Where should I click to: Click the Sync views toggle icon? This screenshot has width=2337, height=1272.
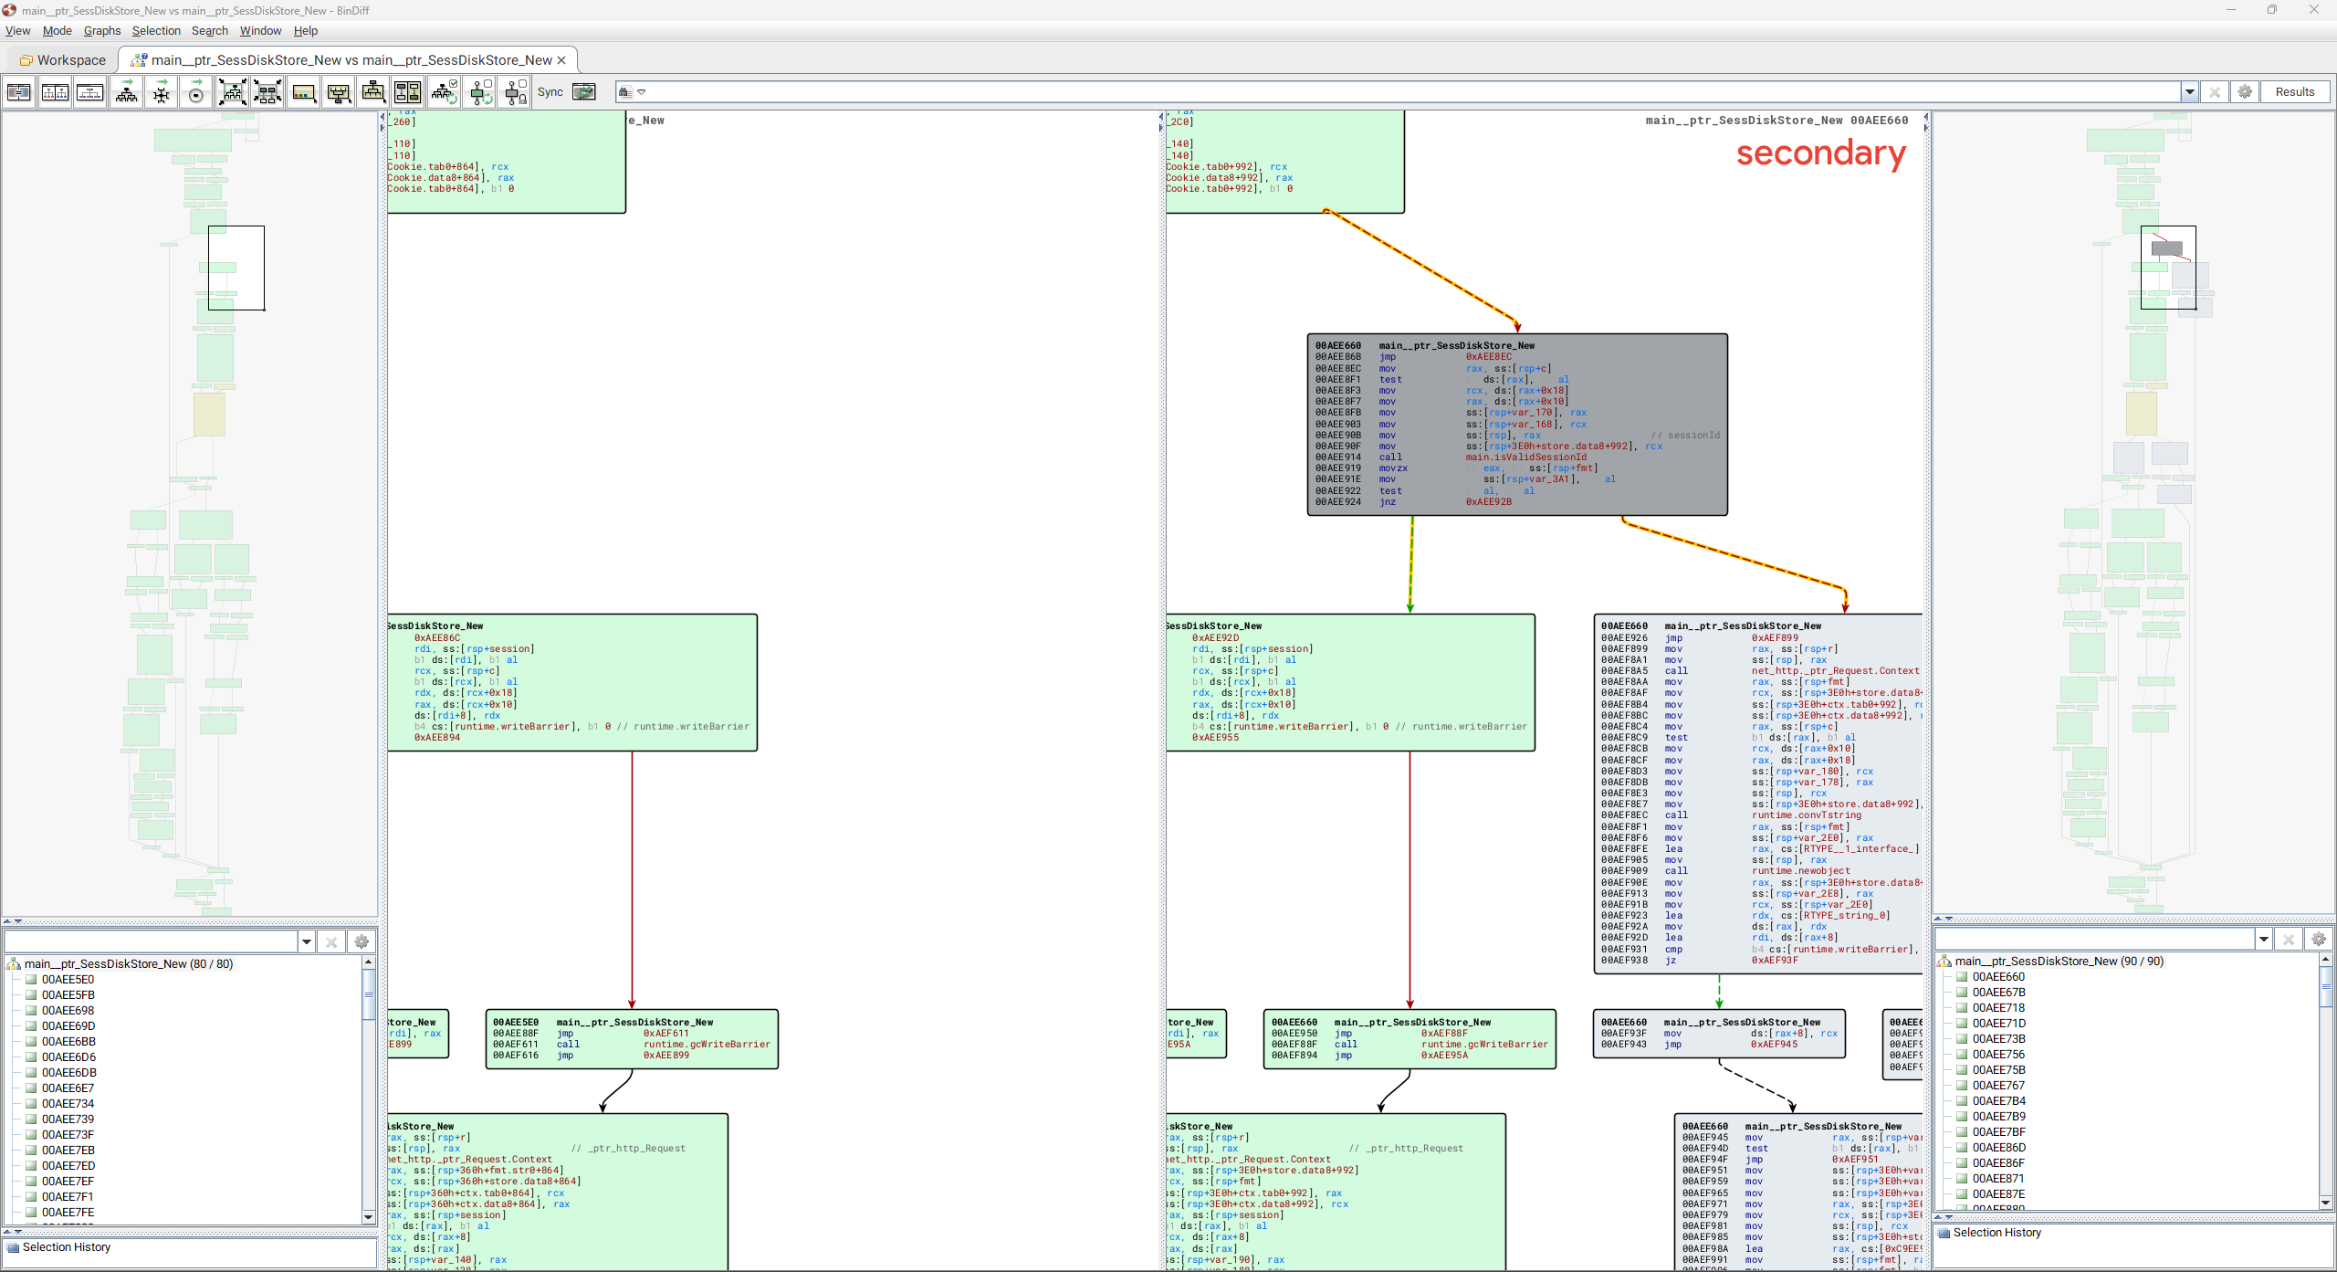583,92
